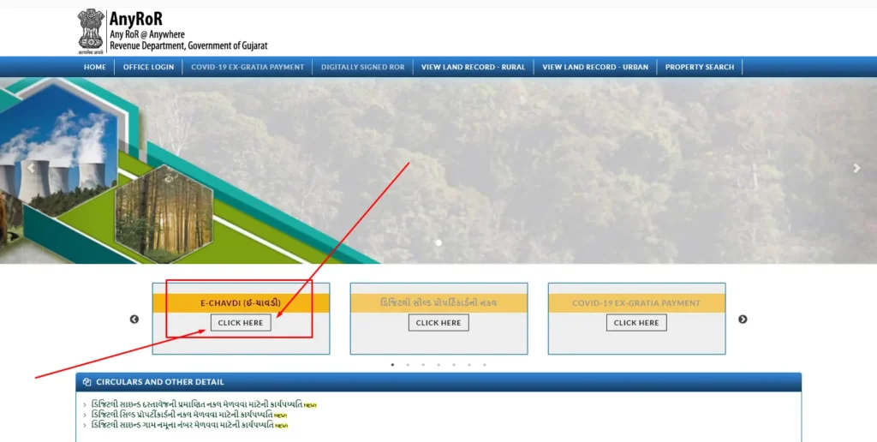Open COVID-19 EX-GRATIA PAYMENT in the navigation bar

tap(248, 67)
